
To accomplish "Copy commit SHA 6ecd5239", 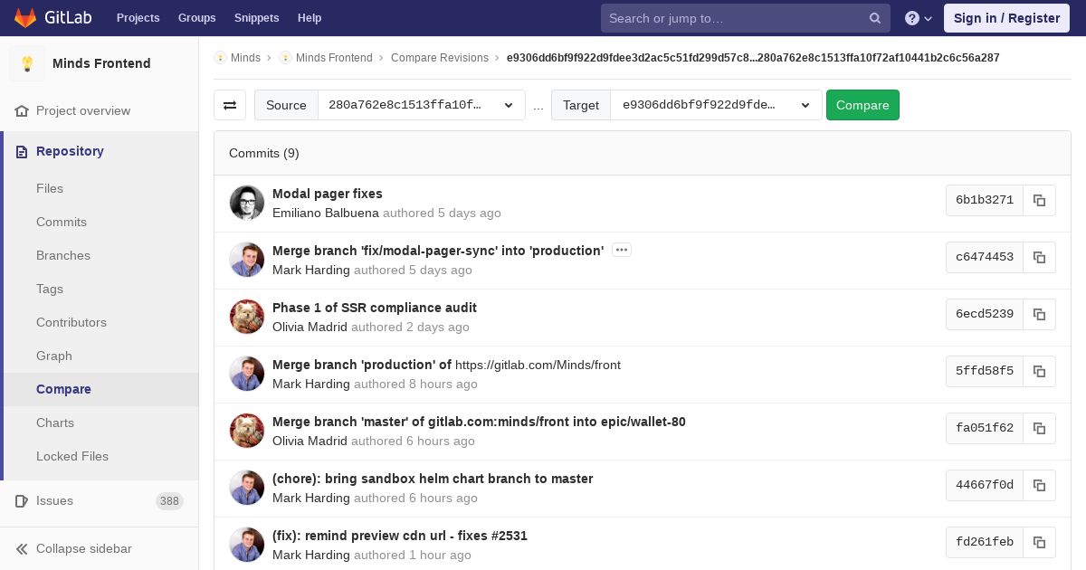I will [x=1039, y=314].
